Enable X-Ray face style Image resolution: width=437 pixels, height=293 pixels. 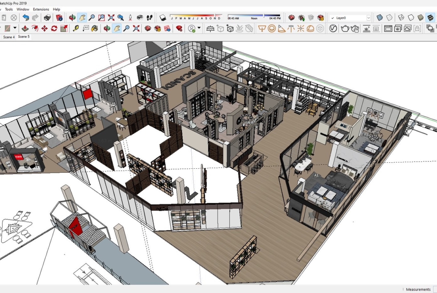tap(379, 18)
